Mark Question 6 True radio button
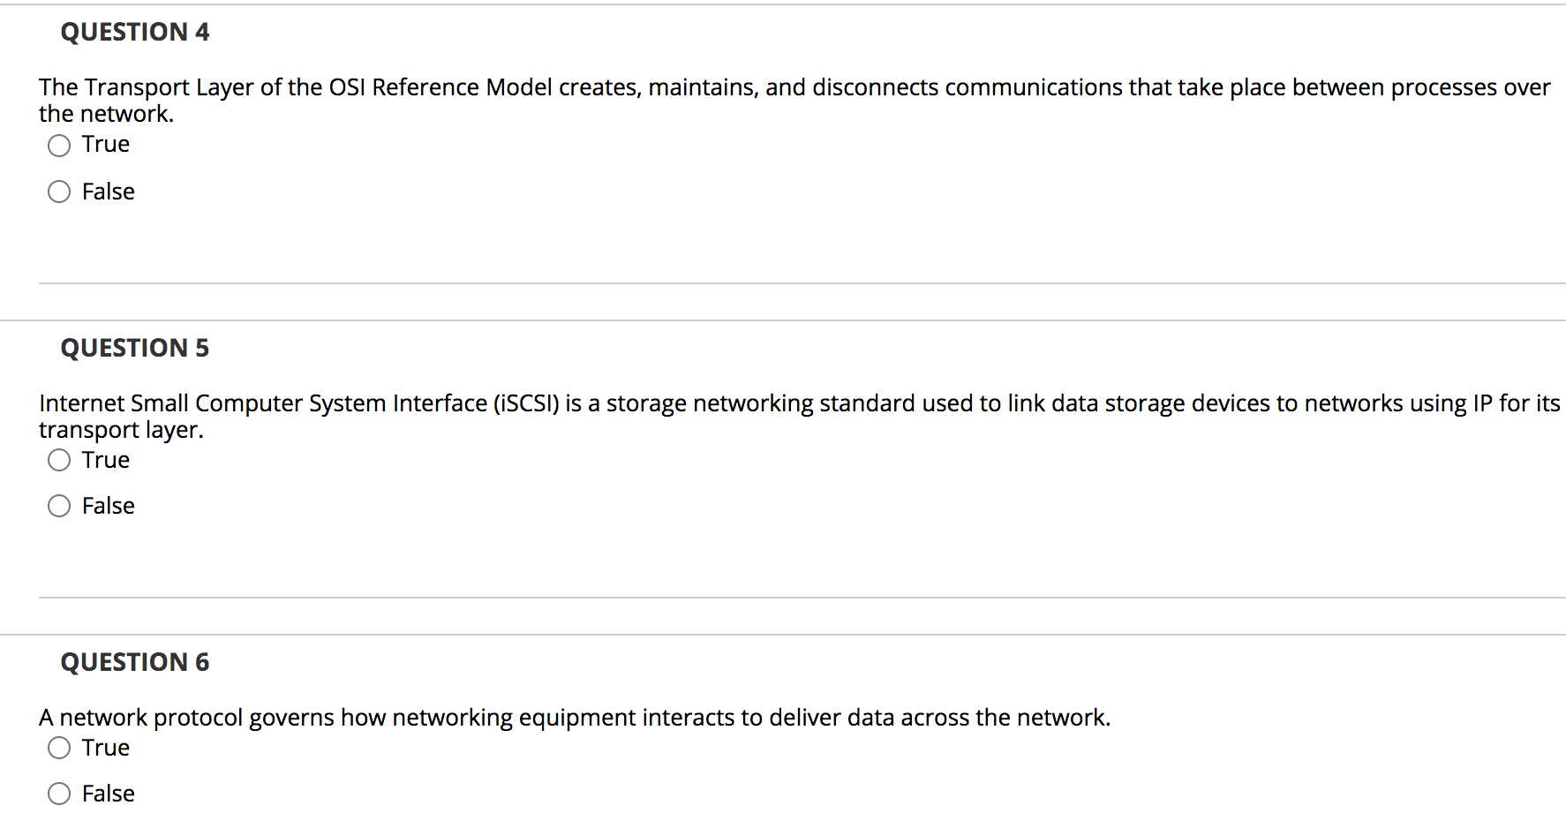1566x828 pixels. tap(59, 748)
